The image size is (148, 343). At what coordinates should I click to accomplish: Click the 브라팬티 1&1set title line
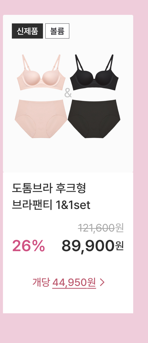point(51,205)
